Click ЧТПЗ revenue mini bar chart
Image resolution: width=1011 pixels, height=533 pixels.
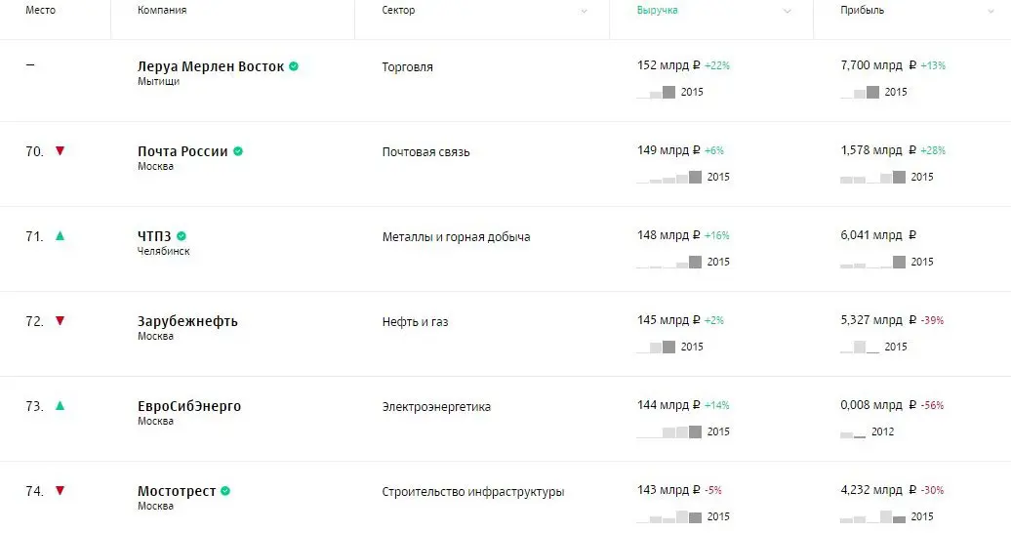pyautogui.click(x=669, y=262)
